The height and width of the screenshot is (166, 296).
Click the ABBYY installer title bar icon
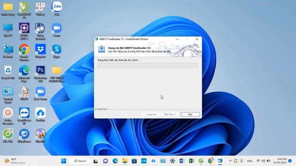pos(97,39)
